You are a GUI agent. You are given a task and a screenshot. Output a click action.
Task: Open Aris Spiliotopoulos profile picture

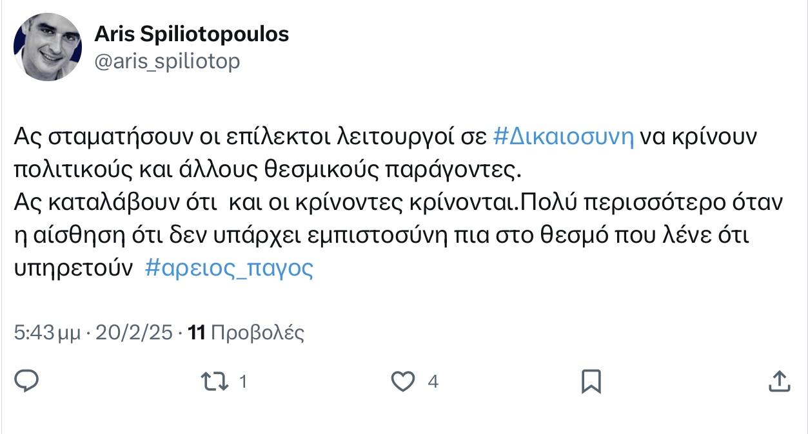(48, 46)
